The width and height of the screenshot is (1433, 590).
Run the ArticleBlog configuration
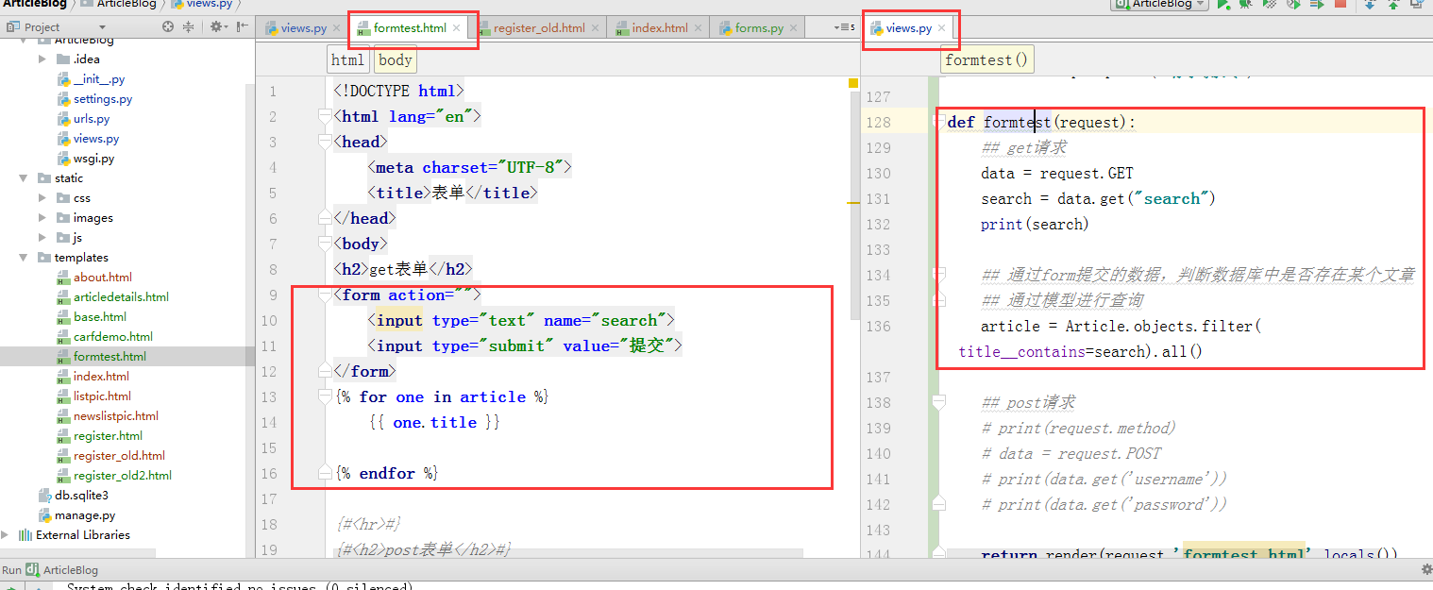pyautogui.click(x=1222, y=6)
